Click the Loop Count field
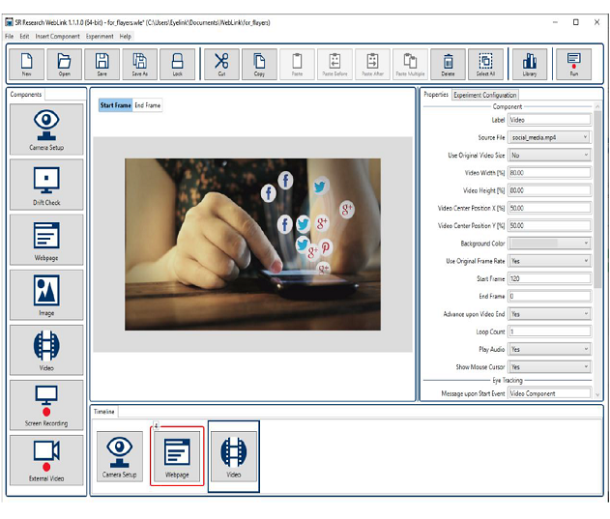 550,332
